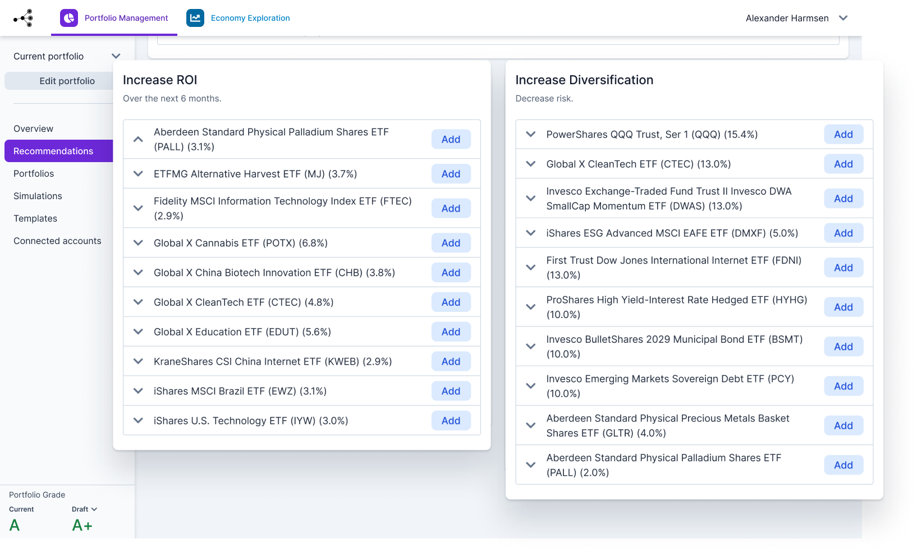Select Recommendations in sidebar
Screen dimensions: 922x557
pos(59,151)
